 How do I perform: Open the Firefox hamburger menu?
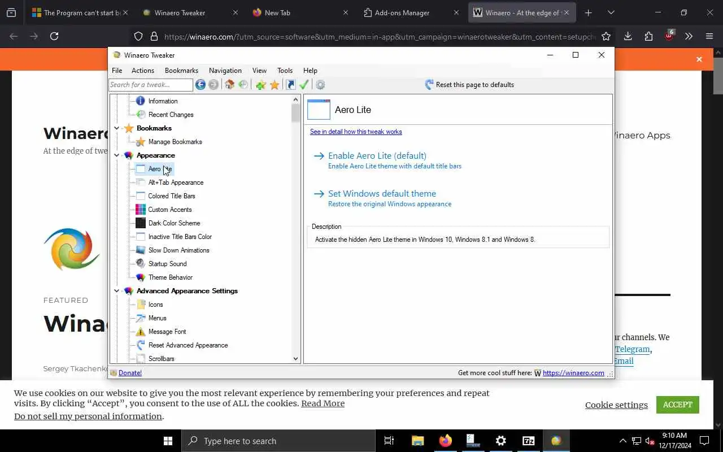pos(709,36)
